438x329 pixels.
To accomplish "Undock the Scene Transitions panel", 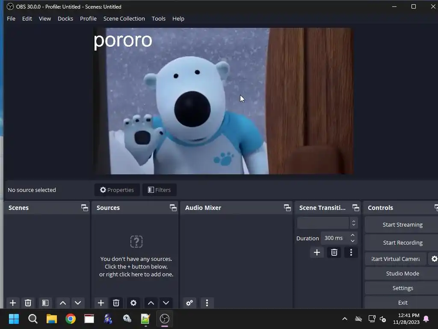I will point(356,208).
